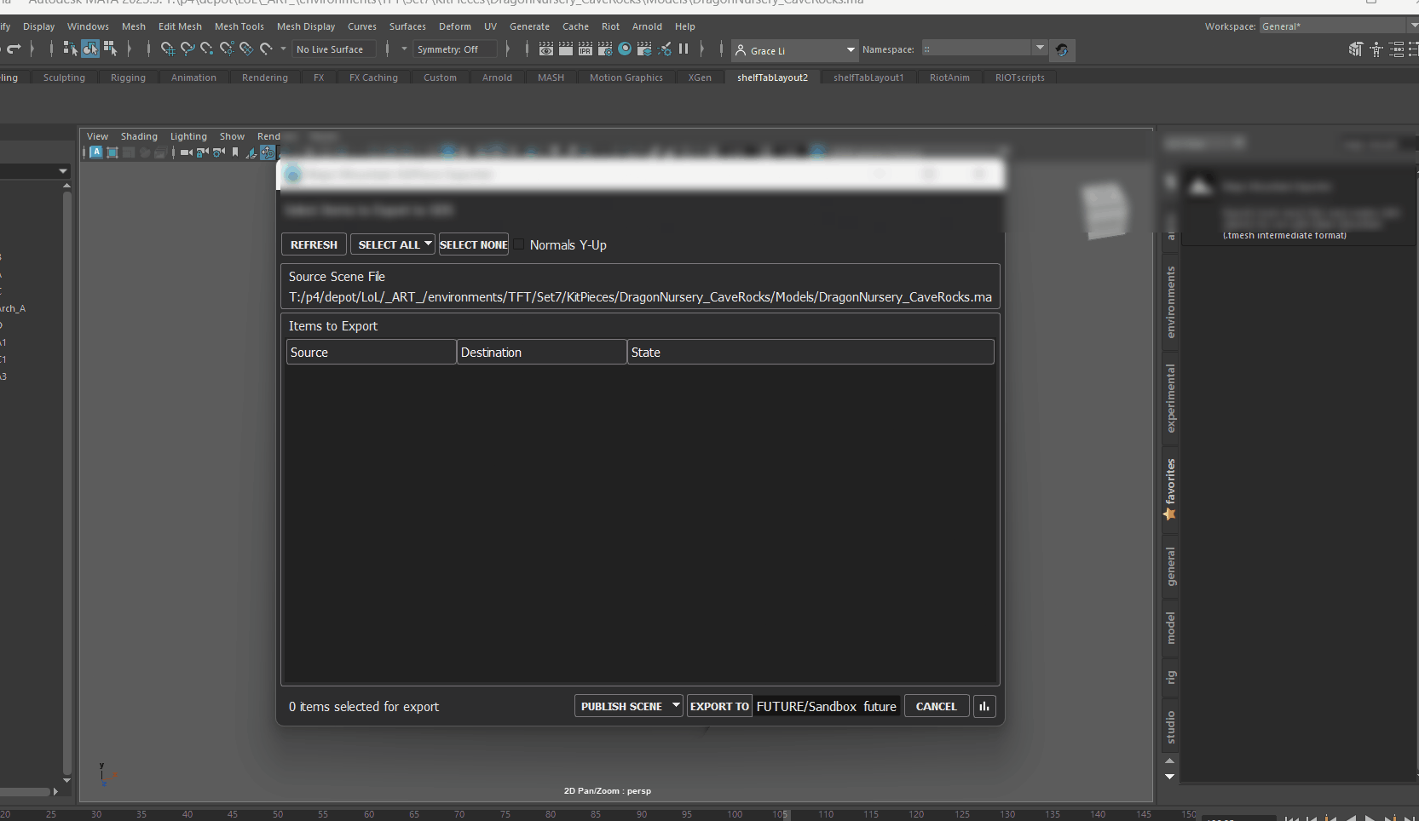Open PUBLISH SCENE dropdown arrow

tap(676, 705)
